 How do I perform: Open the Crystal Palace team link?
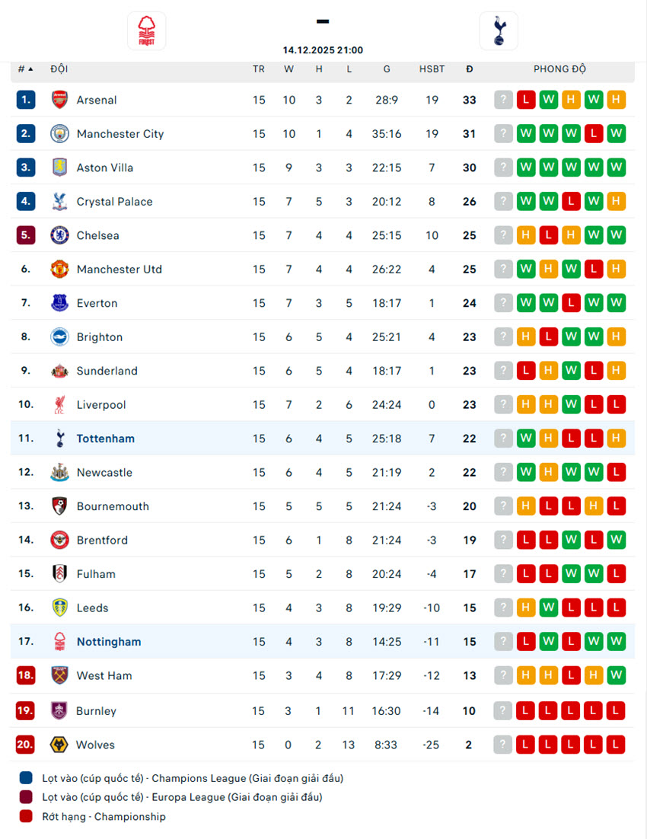point(114,202)
